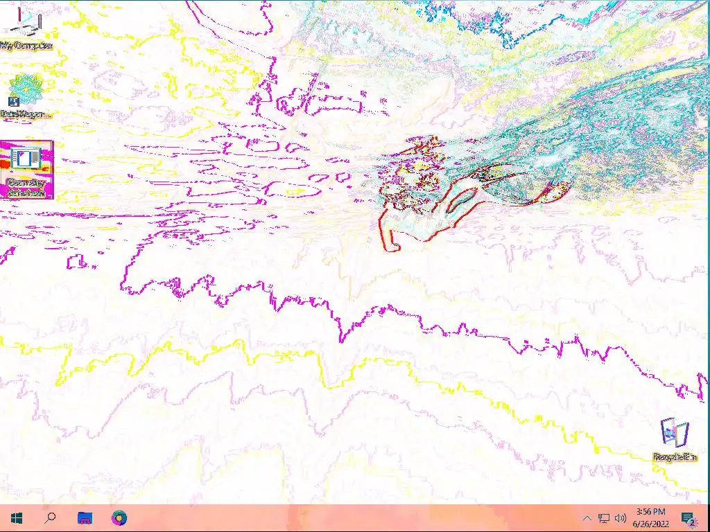Show hidden system tray icons
The height and width of the screenshot is (532, 710).
(587, 518)
